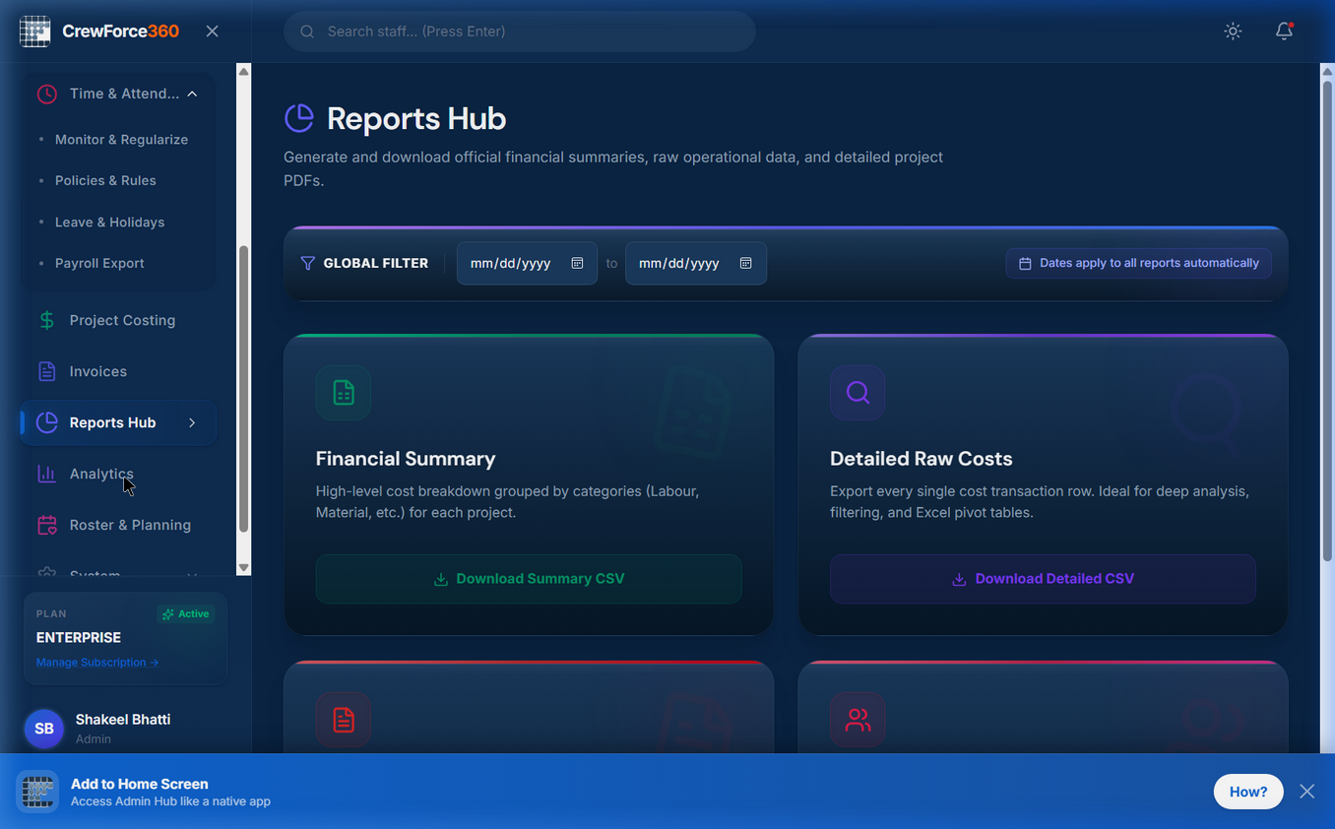Click the Shakeel Bhatti user name

(123, 720)
